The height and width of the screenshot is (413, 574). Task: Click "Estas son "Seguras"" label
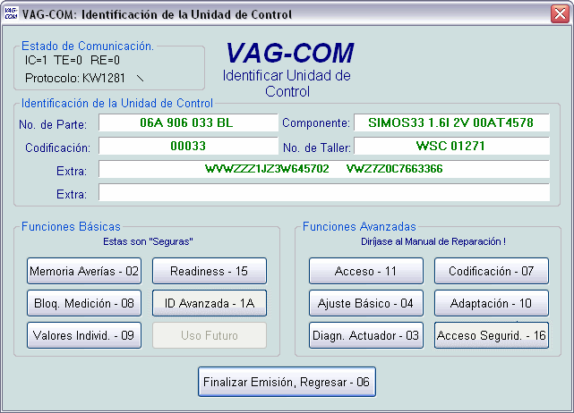148,241
